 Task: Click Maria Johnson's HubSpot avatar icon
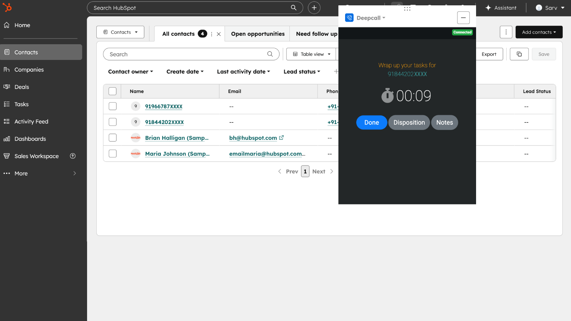(x=136, y=153)
